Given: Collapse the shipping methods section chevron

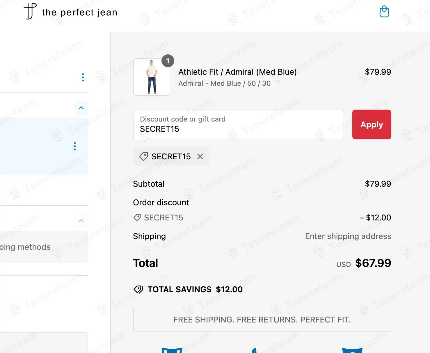Looking at the screenshot, I should click(x=81, y=221).
